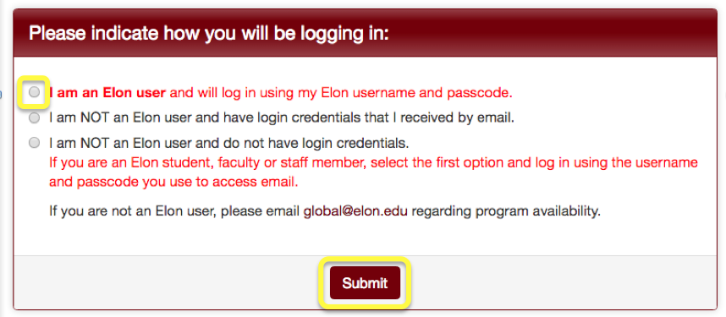Select the "I am an Elon user" radio button
The height and width of the screenshot is (317, 726).
tap(34, 92)
